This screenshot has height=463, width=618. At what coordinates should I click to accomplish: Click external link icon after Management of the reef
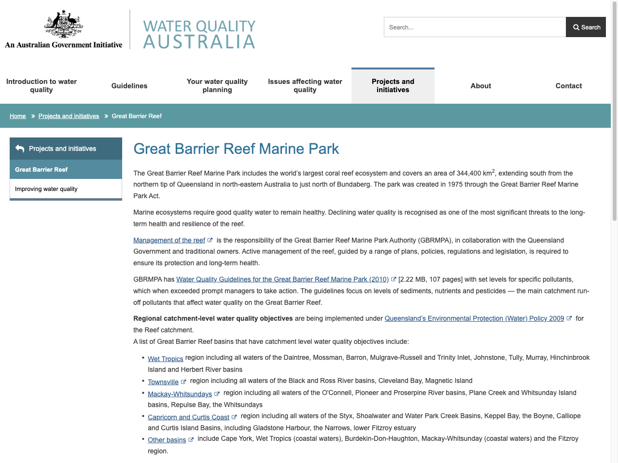210,240
